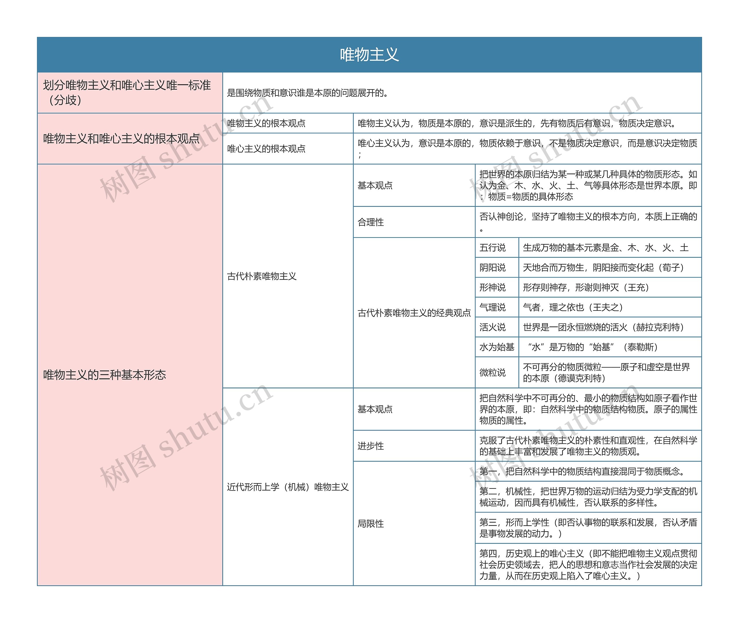Select the cell 划分唯物主义和唯心主义唯一标准（分歧）
This screenshot has width=739, height=623.
[x=130, y=93]
